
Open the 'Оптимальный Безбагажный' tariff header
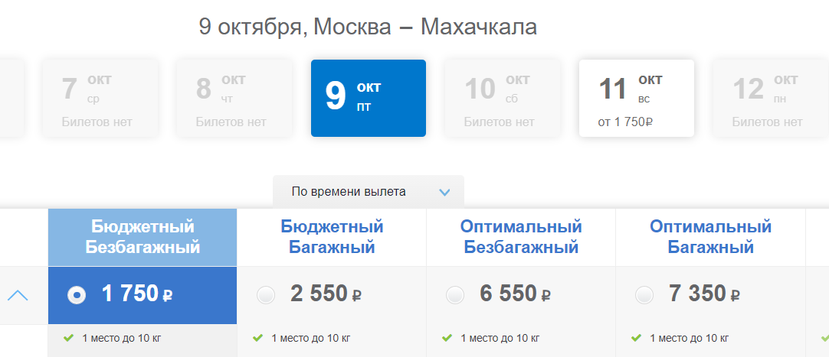(x=521, y=237)
